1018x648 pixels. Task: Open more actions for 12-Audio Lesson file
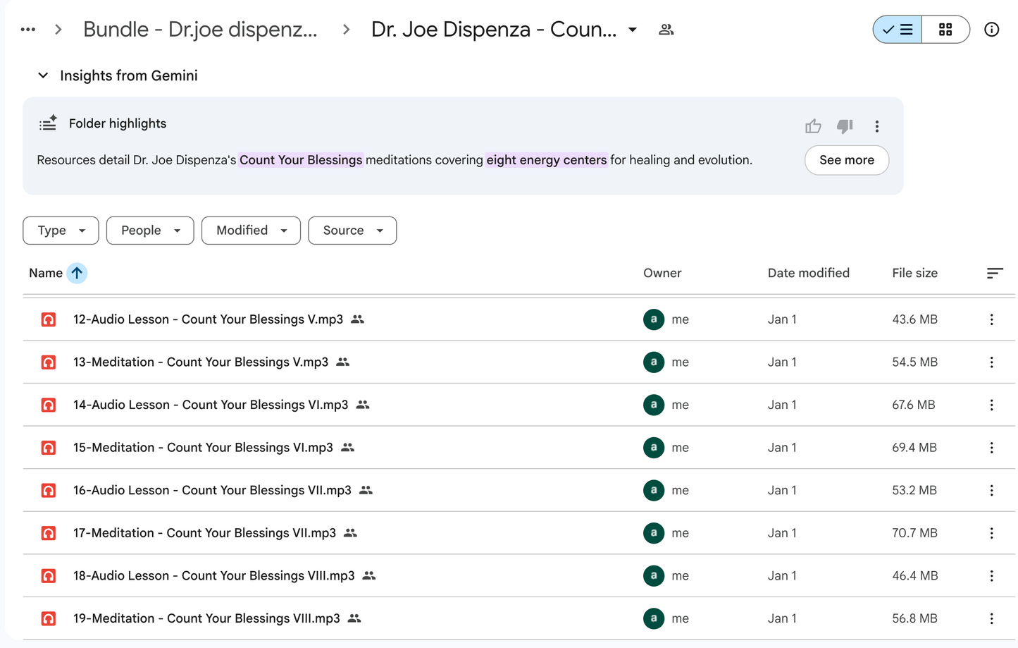click(991, 319)
